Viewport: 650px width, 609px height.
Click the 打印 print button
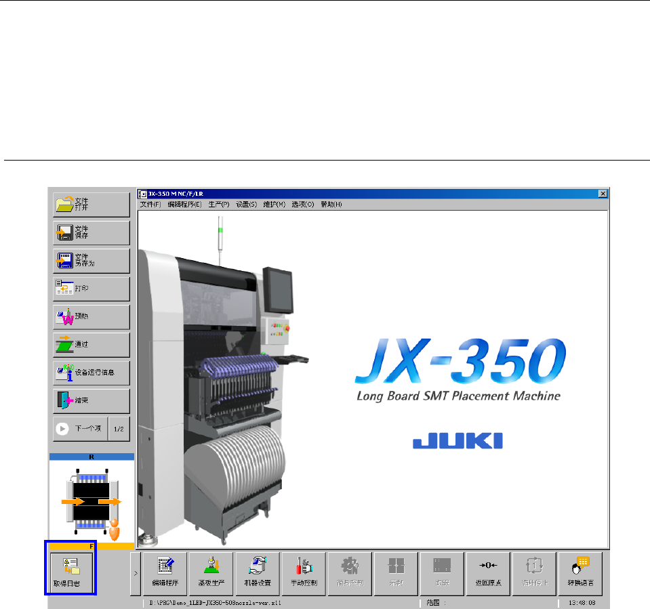pyautogui.click(x=92, y=289)
